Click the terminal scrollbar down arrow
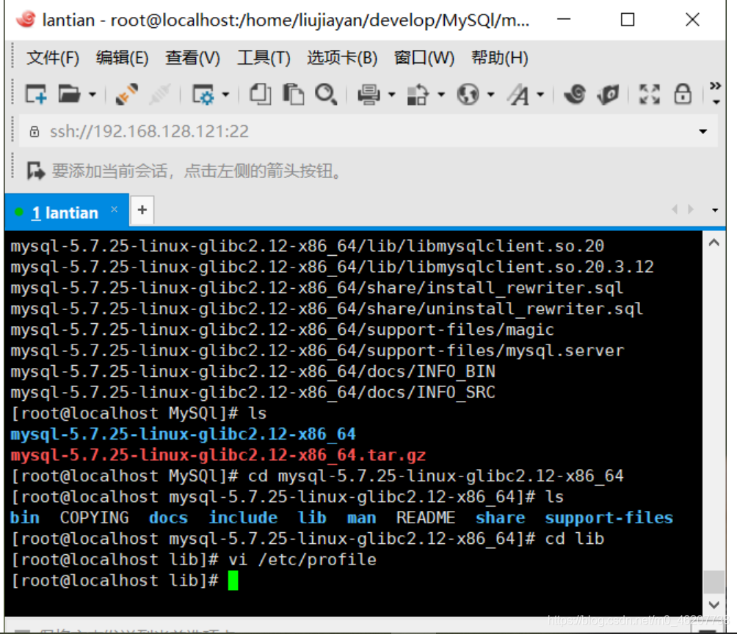 [x=714, y=605]
